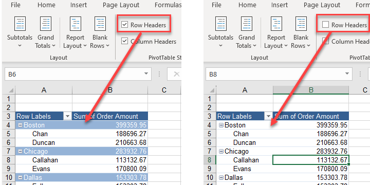The image size is (370, 185).
Task: Click Cancel X button in left formula bar
Action: 176,74
